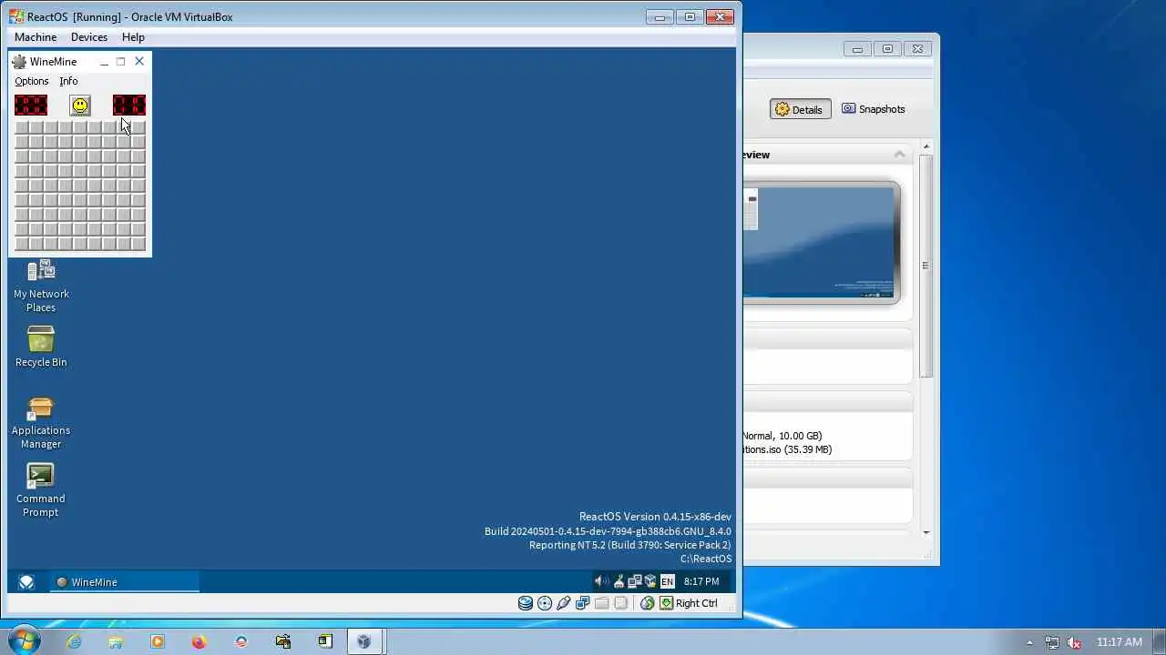Click the ReactOS clock showing 8:17 PM
Viewport: 1166px width, 655px height.
point(701,581)
